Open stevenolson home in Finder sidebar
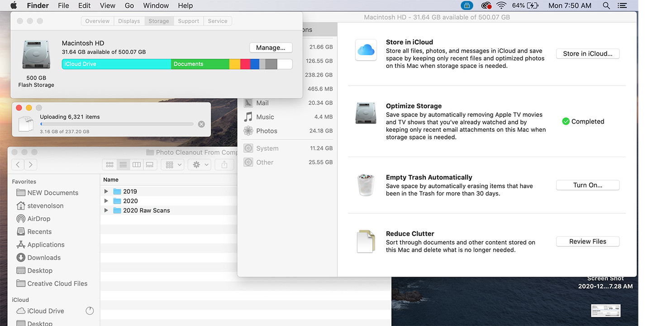The height and width of the screenshot is (326, 647). coord(45,206)
